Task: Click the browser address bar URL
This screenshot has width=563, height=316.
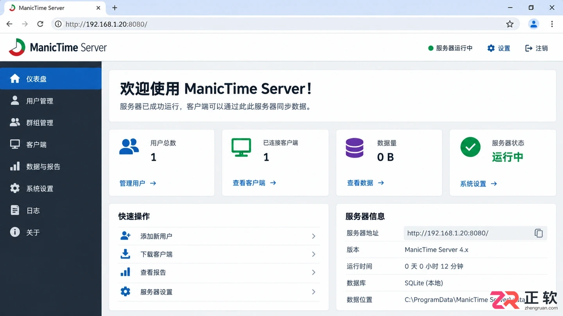Action: tap(106, 24)
